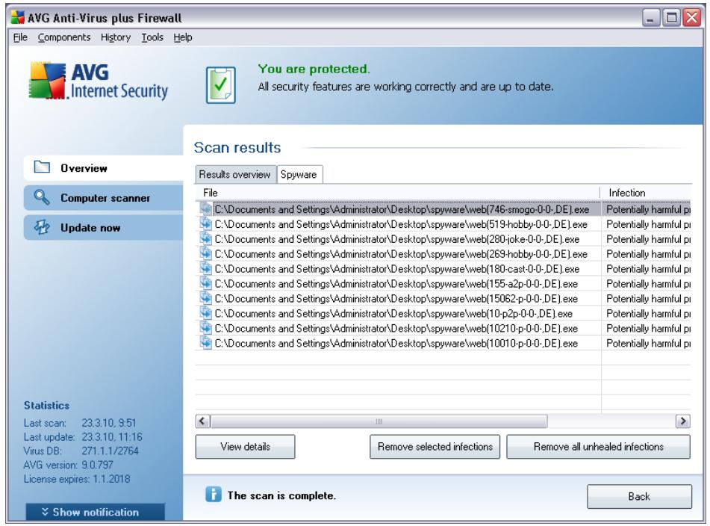Click the Show notification chevron icon
This screenshot has height=526, width=710.
click(x=45, y=512)
